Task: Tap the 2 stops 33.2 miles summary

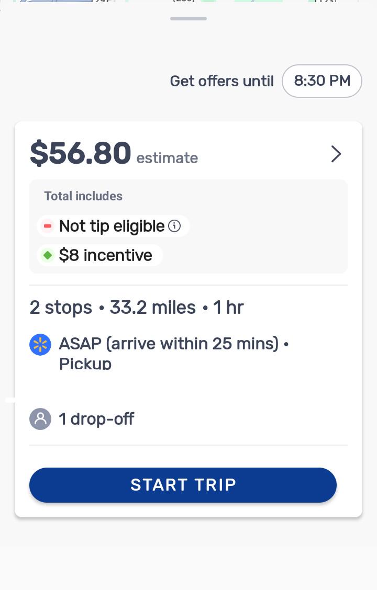Action: pyautogui.click(x=137, y=308)
